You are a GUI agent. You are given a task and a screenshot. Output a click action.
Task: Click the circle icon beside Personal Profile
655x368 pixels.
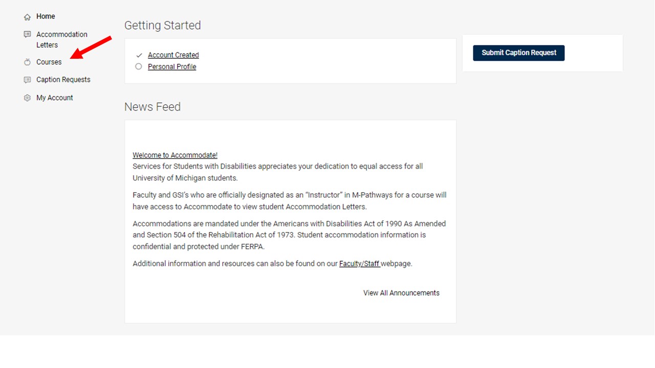coord(139,66)
